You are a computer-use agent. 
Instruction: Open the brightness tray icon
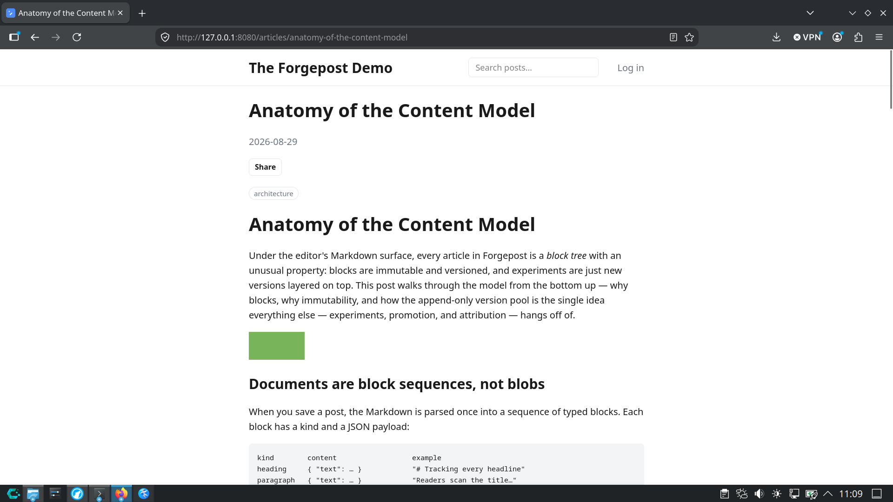coord(777,494)
